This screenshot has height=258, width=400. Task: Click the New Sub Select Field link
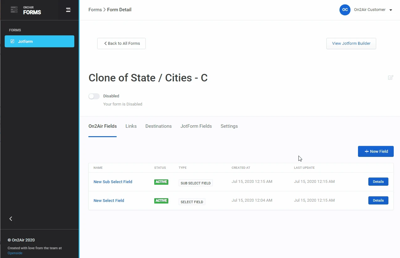(x=113, y=182)
